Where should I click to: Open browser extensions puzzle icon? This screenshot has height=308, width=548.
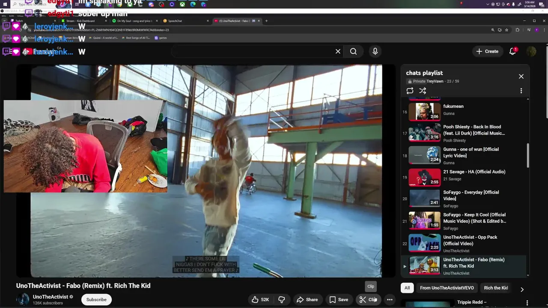point(517,30)
